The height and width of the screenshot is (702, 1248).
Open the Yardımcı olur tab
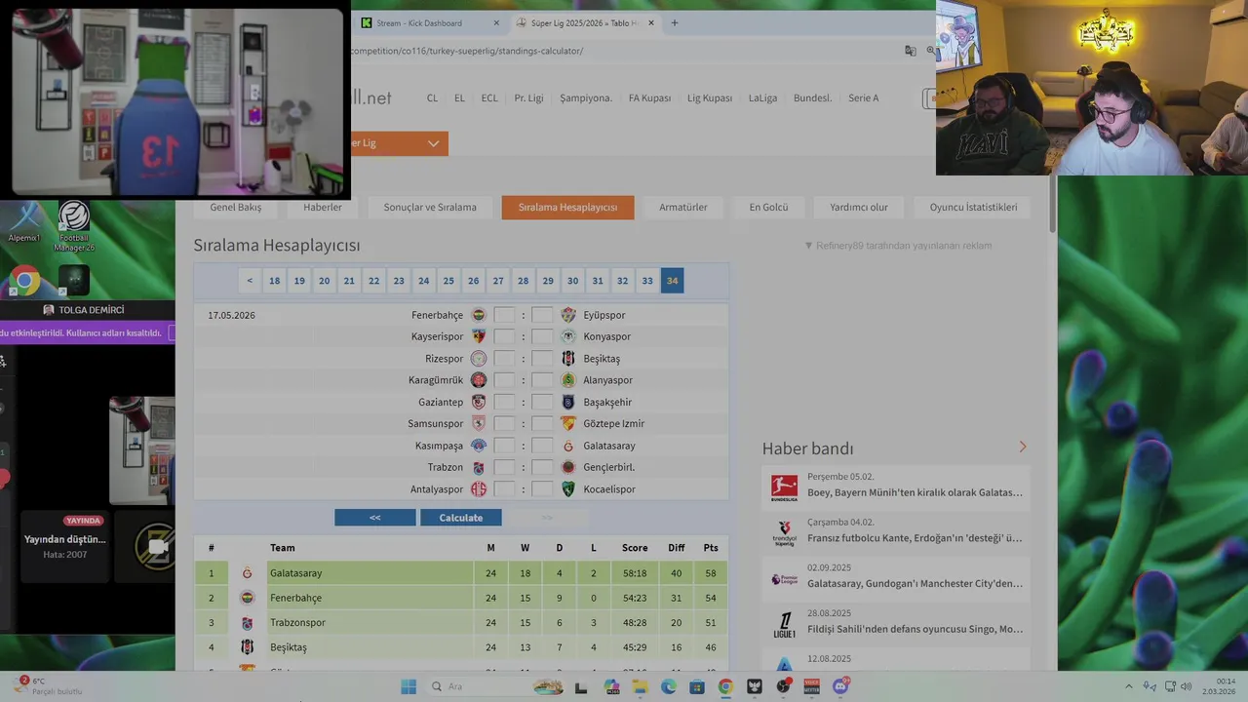[859, 207]
